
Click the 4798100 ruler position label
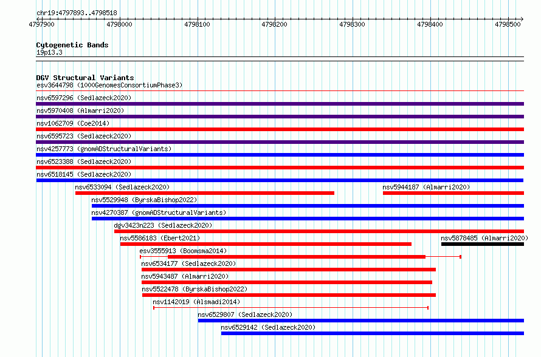pyautogui.click(x=197, y=24)
